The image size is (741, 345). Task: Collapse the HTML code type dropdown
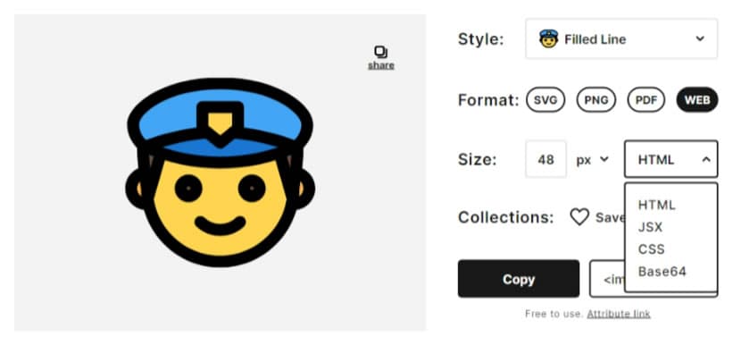[x=671, y=159]
